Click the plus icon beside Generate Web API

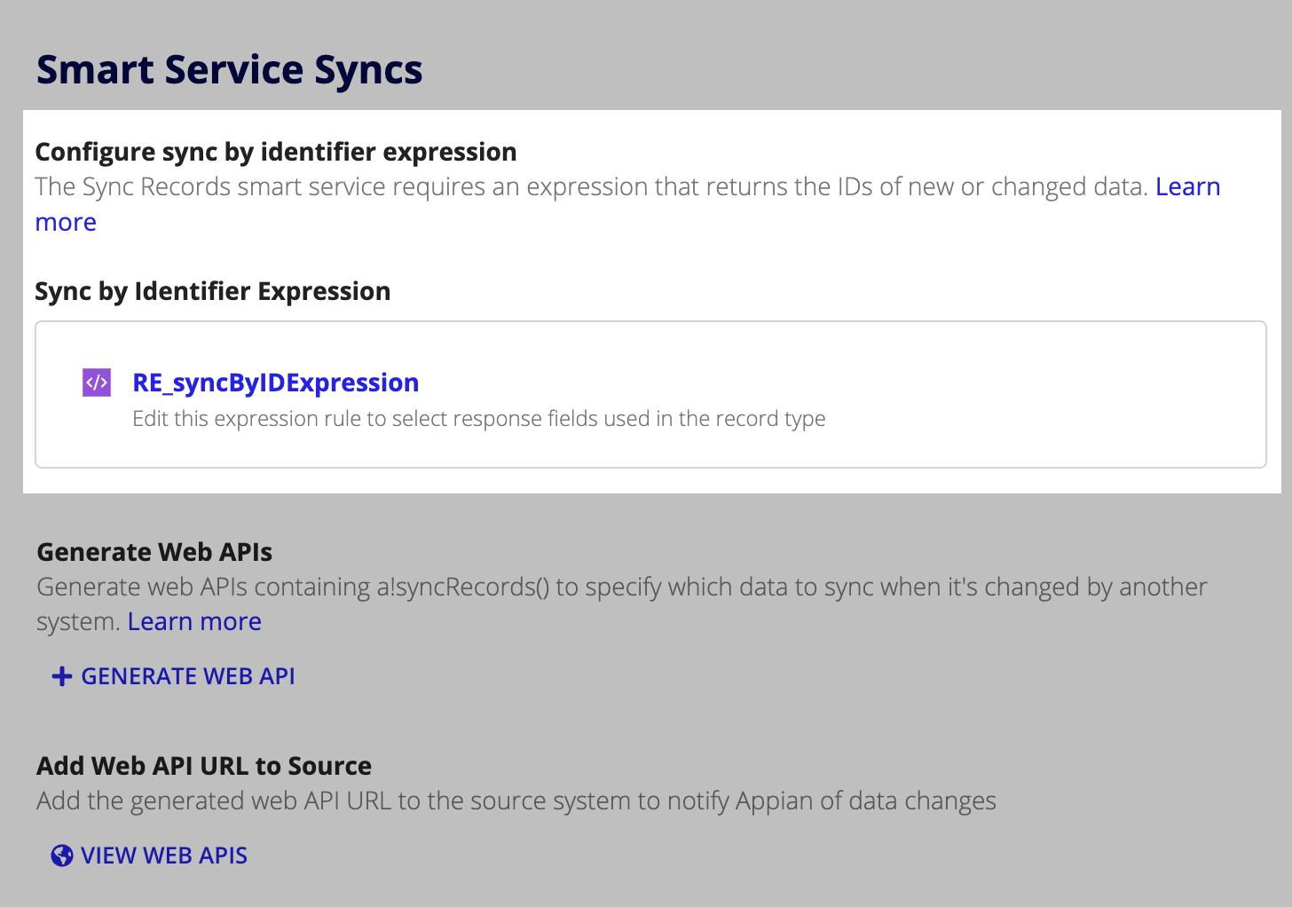[x=62, y=676]
